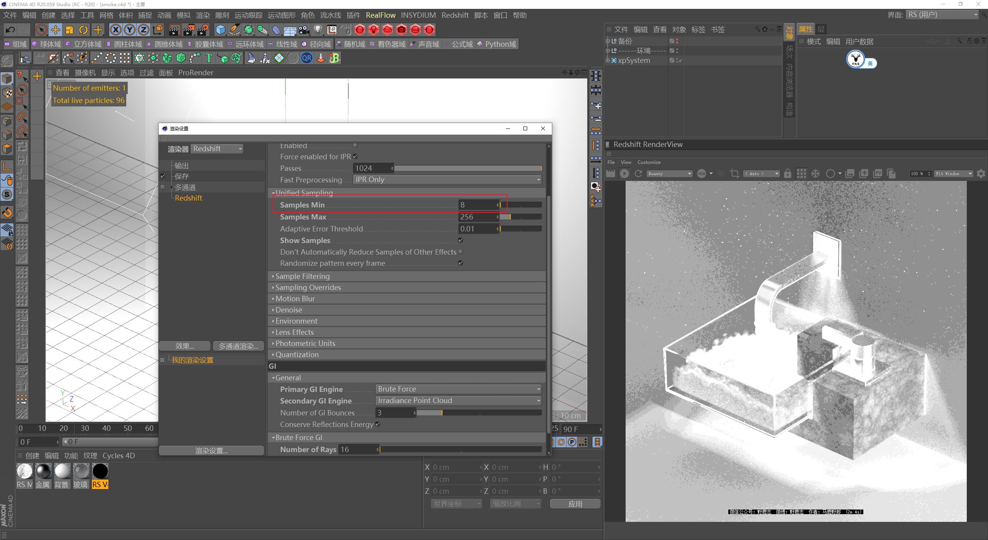Image resolution: width=988 pixels, height=540 pixels.
Task: Open the renderer dropdown showing Redshift
Action: [217, 149]
